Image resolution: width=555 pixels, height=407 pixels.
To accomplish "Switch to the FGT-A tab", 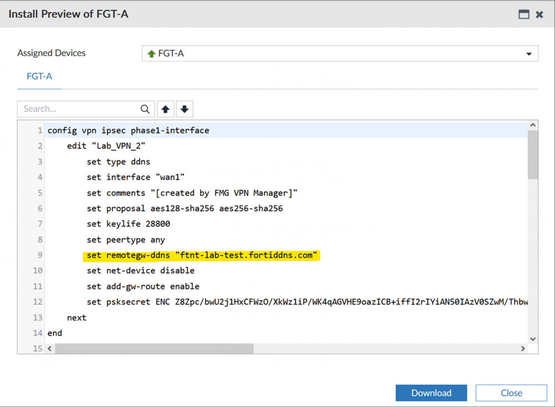I will point(39,77).
